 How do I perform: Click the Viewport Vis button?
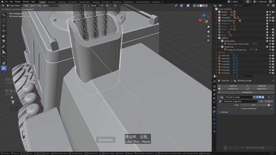pos(233,89)
